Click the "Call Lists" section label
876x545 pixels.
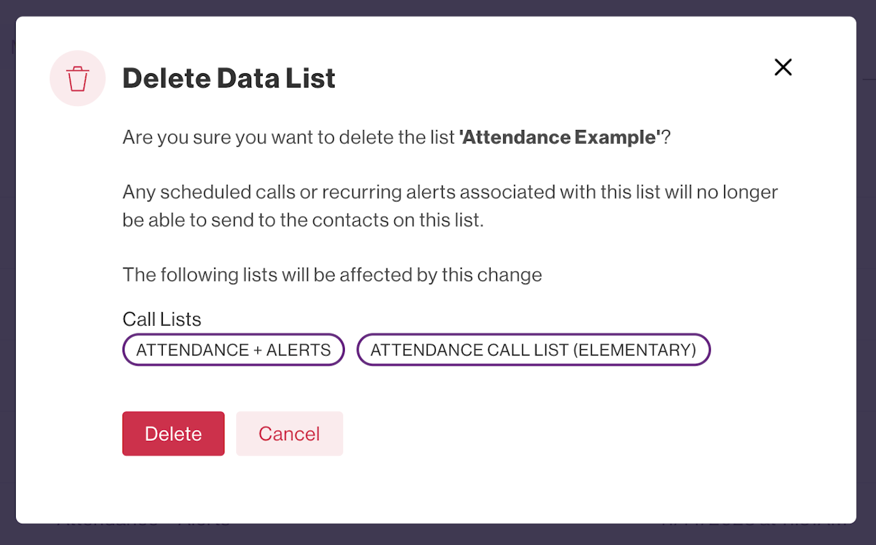[x=162, y=319]
